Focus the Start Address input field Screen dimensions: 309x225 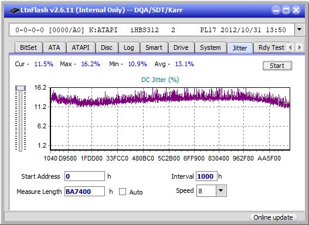pyautogui.click(x=84, y=176)
